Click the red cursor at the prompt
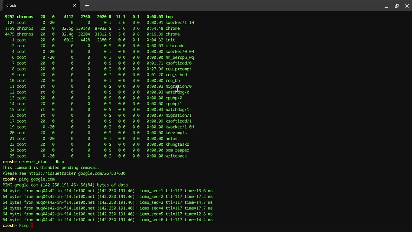Image resolution: width=412 pixels, height=232 pixels. click(32, 226)
